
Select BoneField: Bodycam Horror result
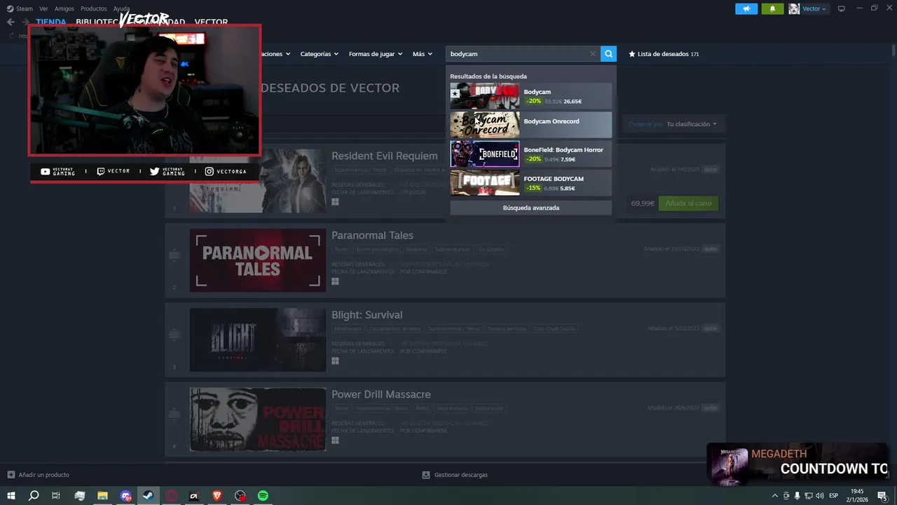(x=530, y=154)
